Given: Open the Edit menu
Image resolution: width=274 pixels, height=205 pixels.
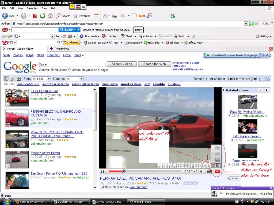Looking at the screenshot, I should tap(12, 8).
